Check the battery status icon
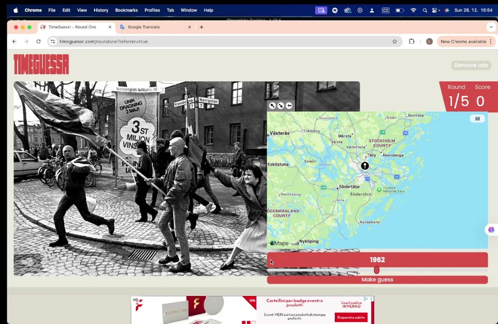Viewport: 498px width, 324px height. (x=400, y=10)
